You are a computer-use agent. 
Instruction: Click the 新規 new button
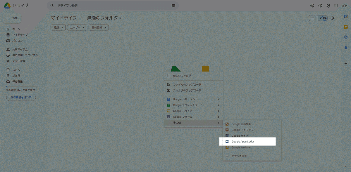click(12, 18)
